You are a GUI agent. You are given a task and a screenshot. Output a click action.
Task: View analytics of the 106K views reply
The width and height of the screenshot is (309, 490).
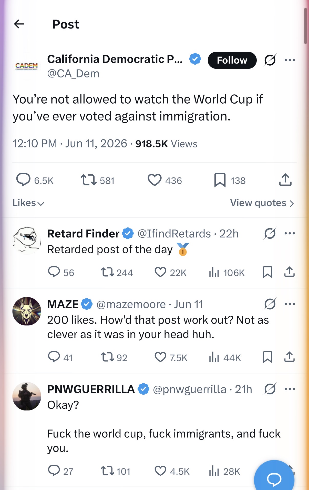point(226,273)
